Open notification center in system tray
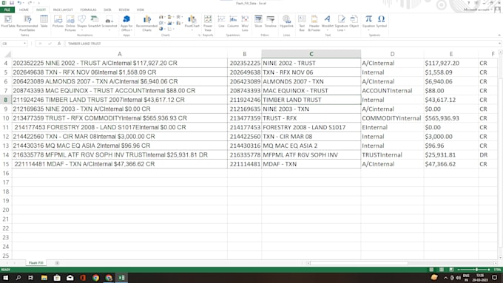The width and height of the screenshot is (503, 283). coord(495,278)
